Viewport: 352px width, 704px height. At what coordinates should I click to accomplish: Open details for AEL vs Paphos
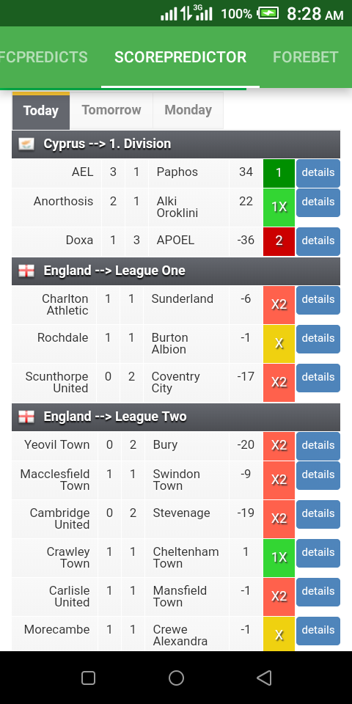(x=318, y=173)
